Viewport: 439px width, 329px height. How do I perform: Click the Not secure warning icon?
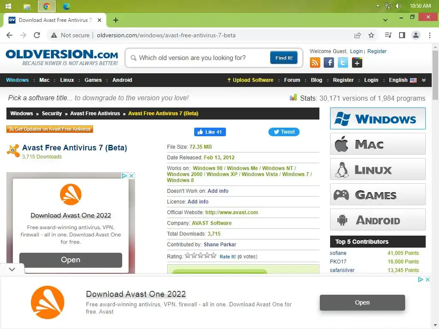54,35
